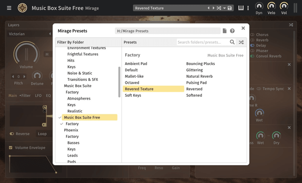302x183 pixels.
Task: Select the Music Box Suite folder
Action: [78, 86]
